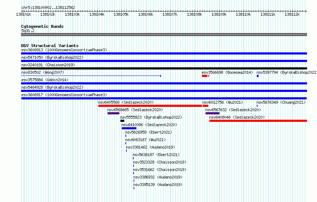Open the nsv3381462 (Audano2019) label
The image size is (317, 202).
(x=150, y=147)
